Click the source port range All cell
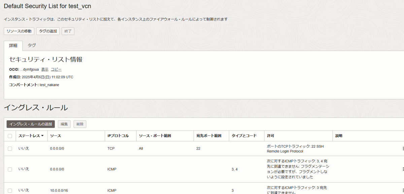Viewport: 404px width, 194px height. coord(141,149)
